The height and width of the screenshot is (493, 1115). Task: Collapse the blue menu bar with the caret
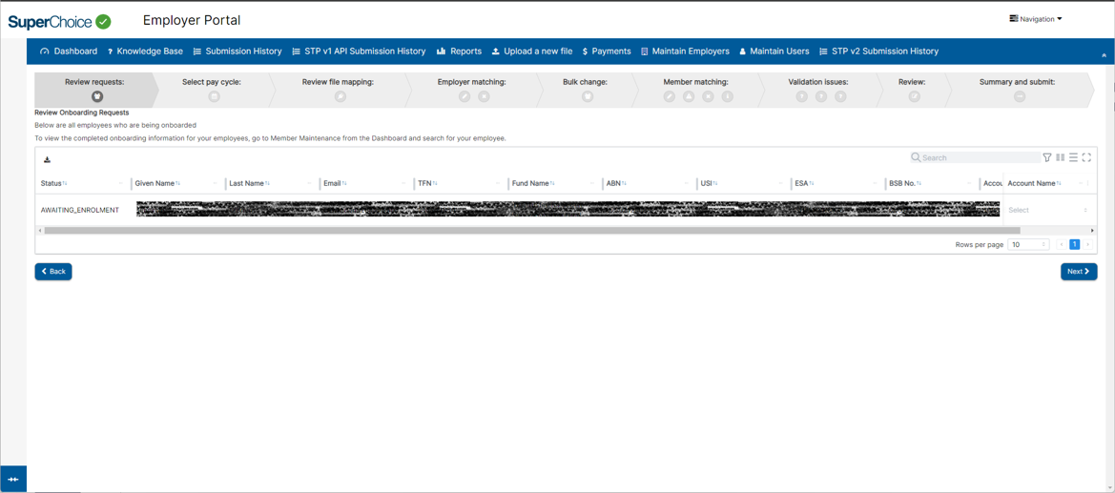click(1104, 55)
